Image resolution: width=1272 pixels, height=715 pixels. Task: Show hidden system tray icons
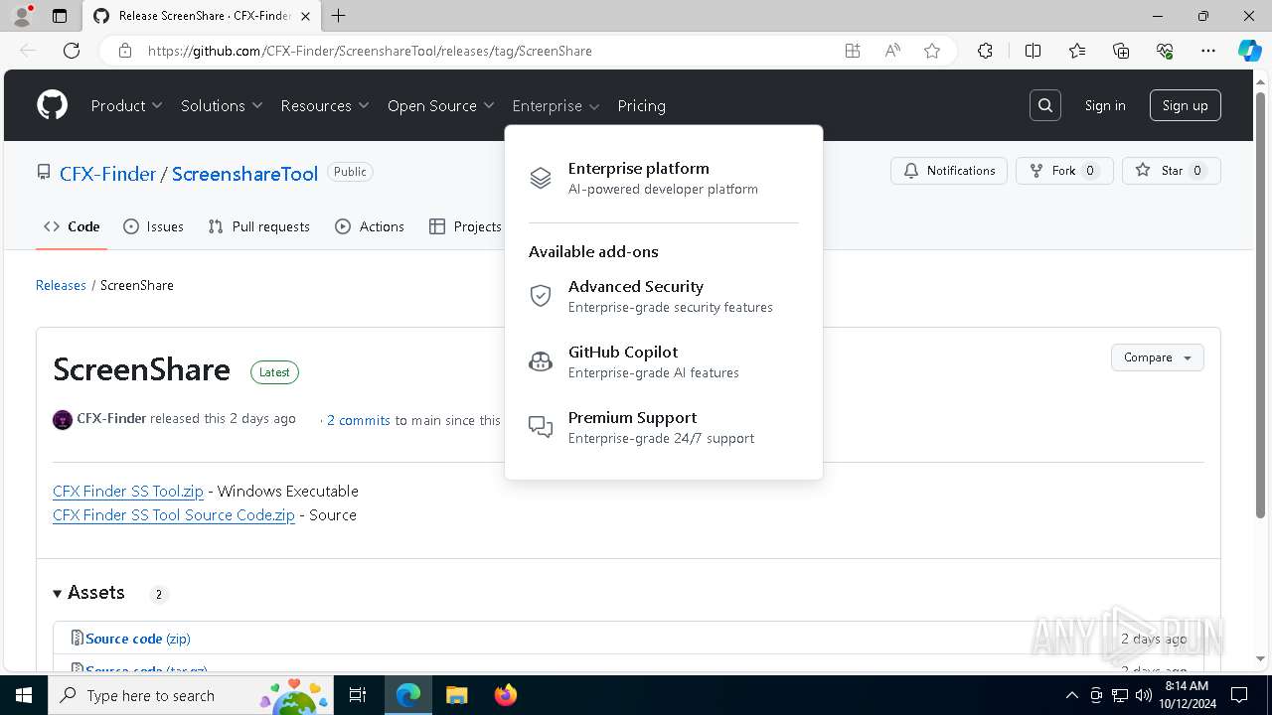click(1071, 695)
